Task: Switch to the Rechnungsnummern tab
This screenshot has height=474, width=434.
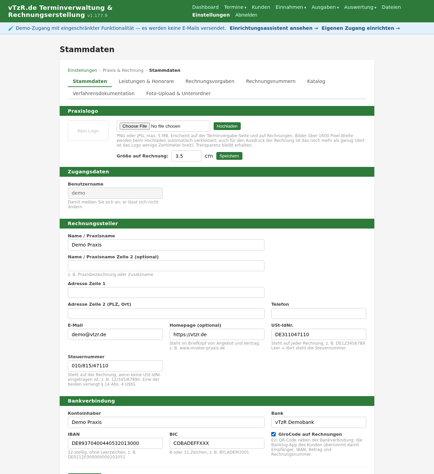Action: pos(271,81)
